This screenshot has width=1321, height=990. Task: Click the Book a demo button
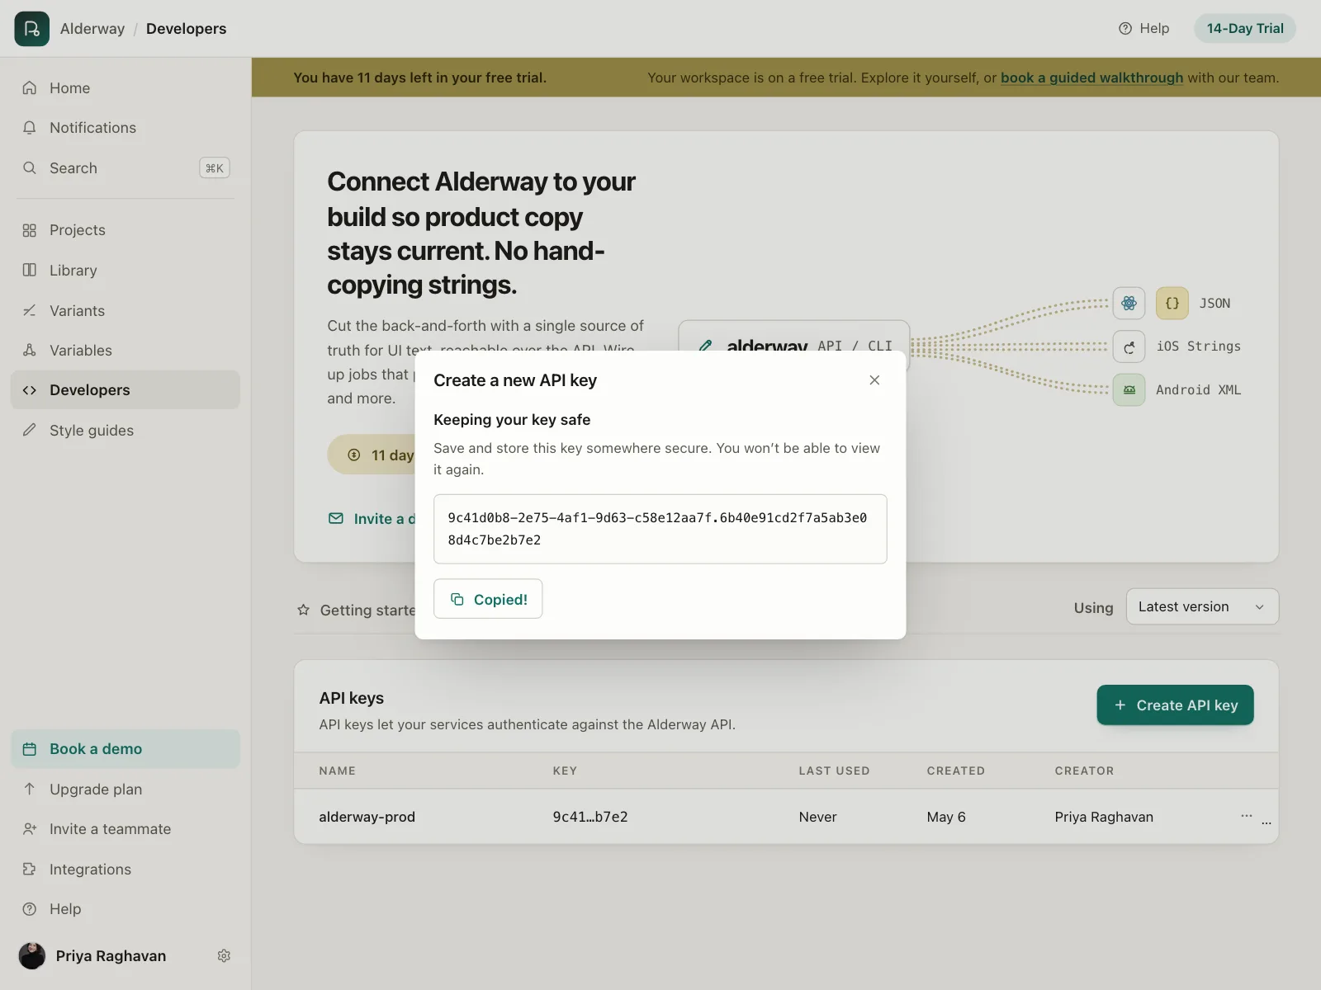click(x=125, y=749)
